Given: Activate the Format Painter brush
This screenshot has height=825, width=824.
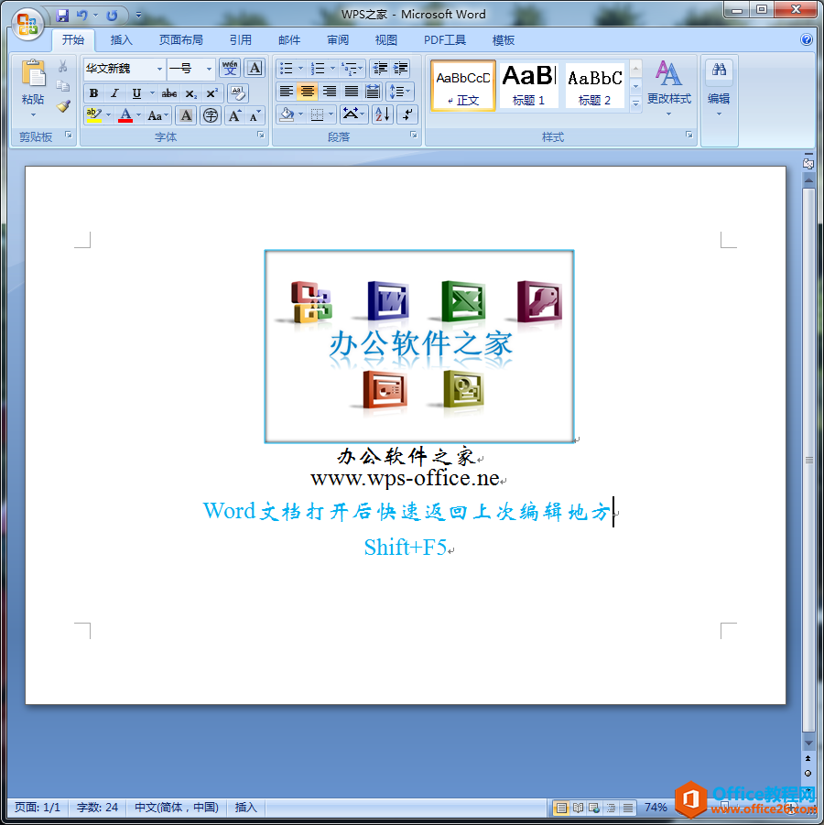Looking at the screenshot, I should [62, 106].
